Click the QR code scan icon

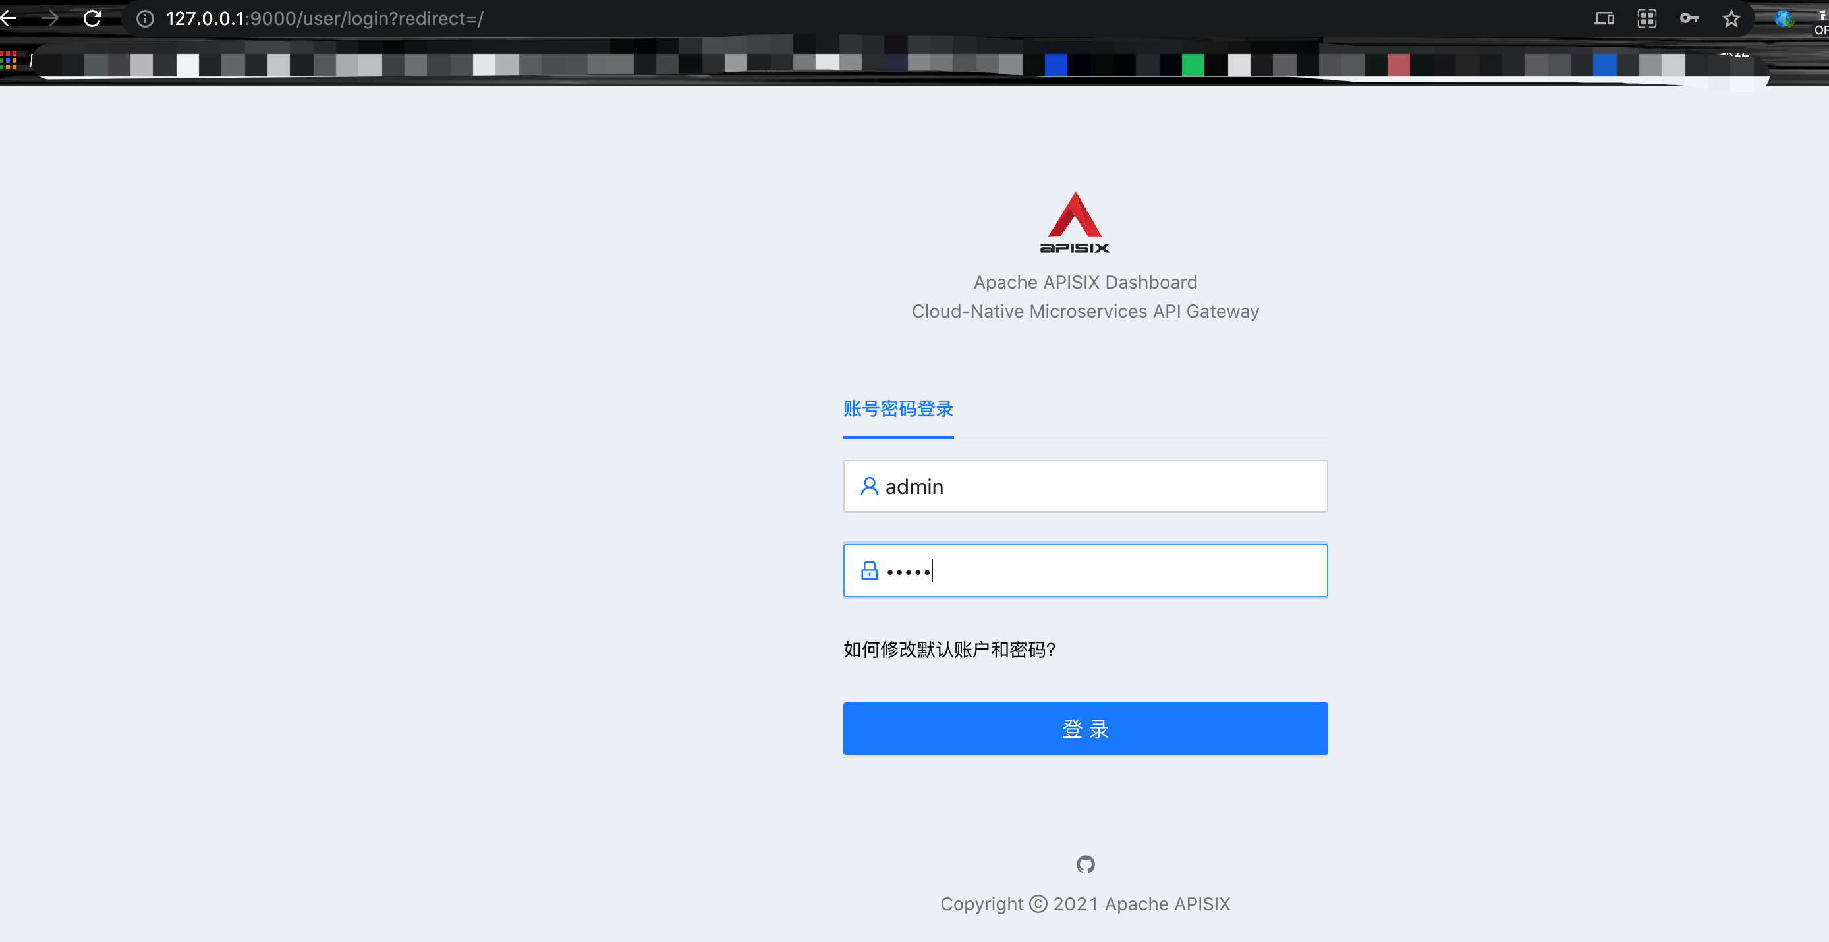(x=1646, y=18)
